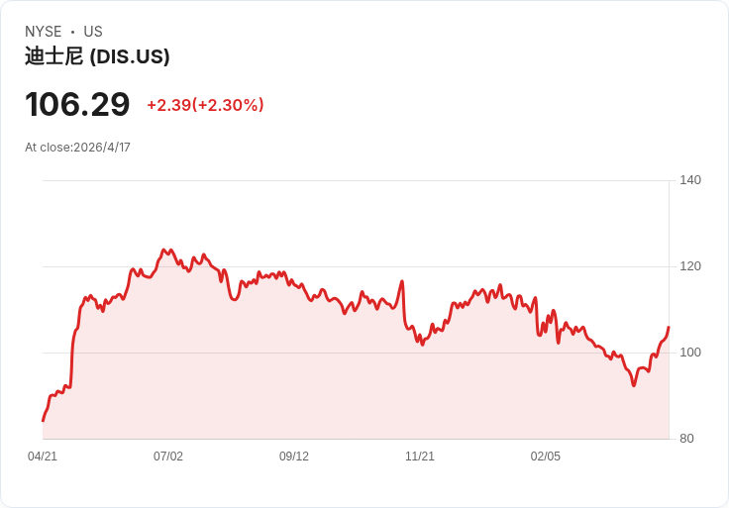Select the 09/12 date on x-axis
This screenshot has height=508, width=729.
click(294, 457)
